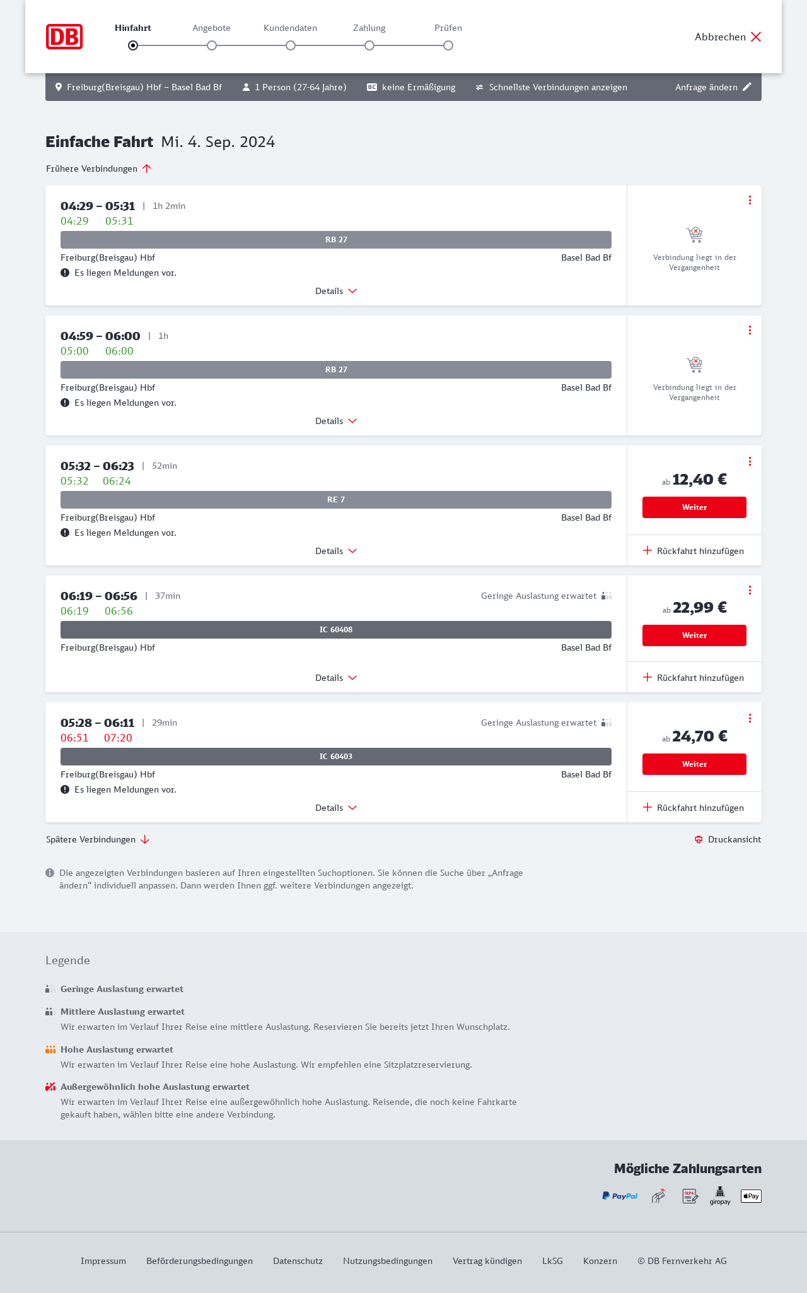Expand Details for the 04:29 RB 27 connection

(336, 291)
